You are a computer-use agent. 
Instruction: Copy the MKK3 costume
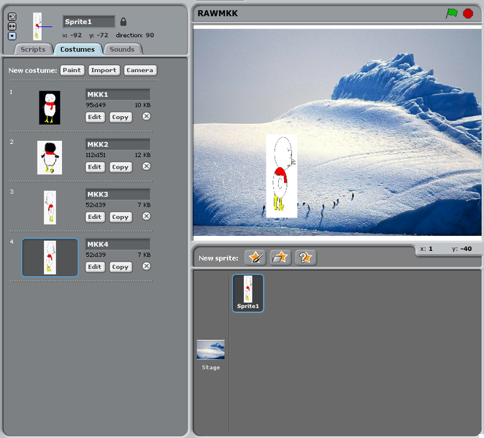tap(120, 217)
